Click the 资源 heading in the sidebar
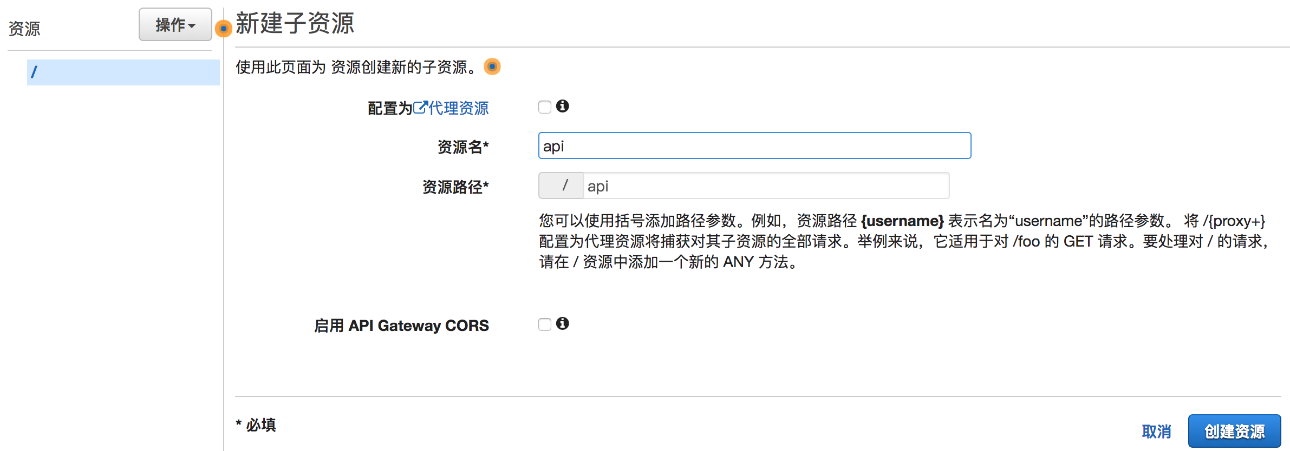1290x451 pixels. (24, 29)
